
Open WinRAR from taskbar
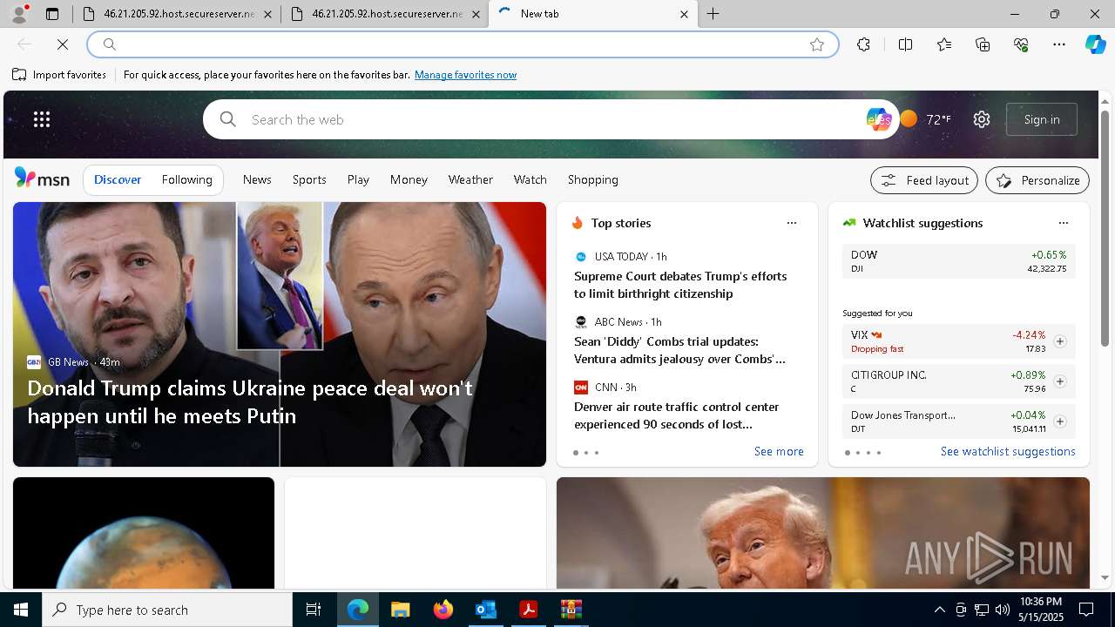(571, 610)
